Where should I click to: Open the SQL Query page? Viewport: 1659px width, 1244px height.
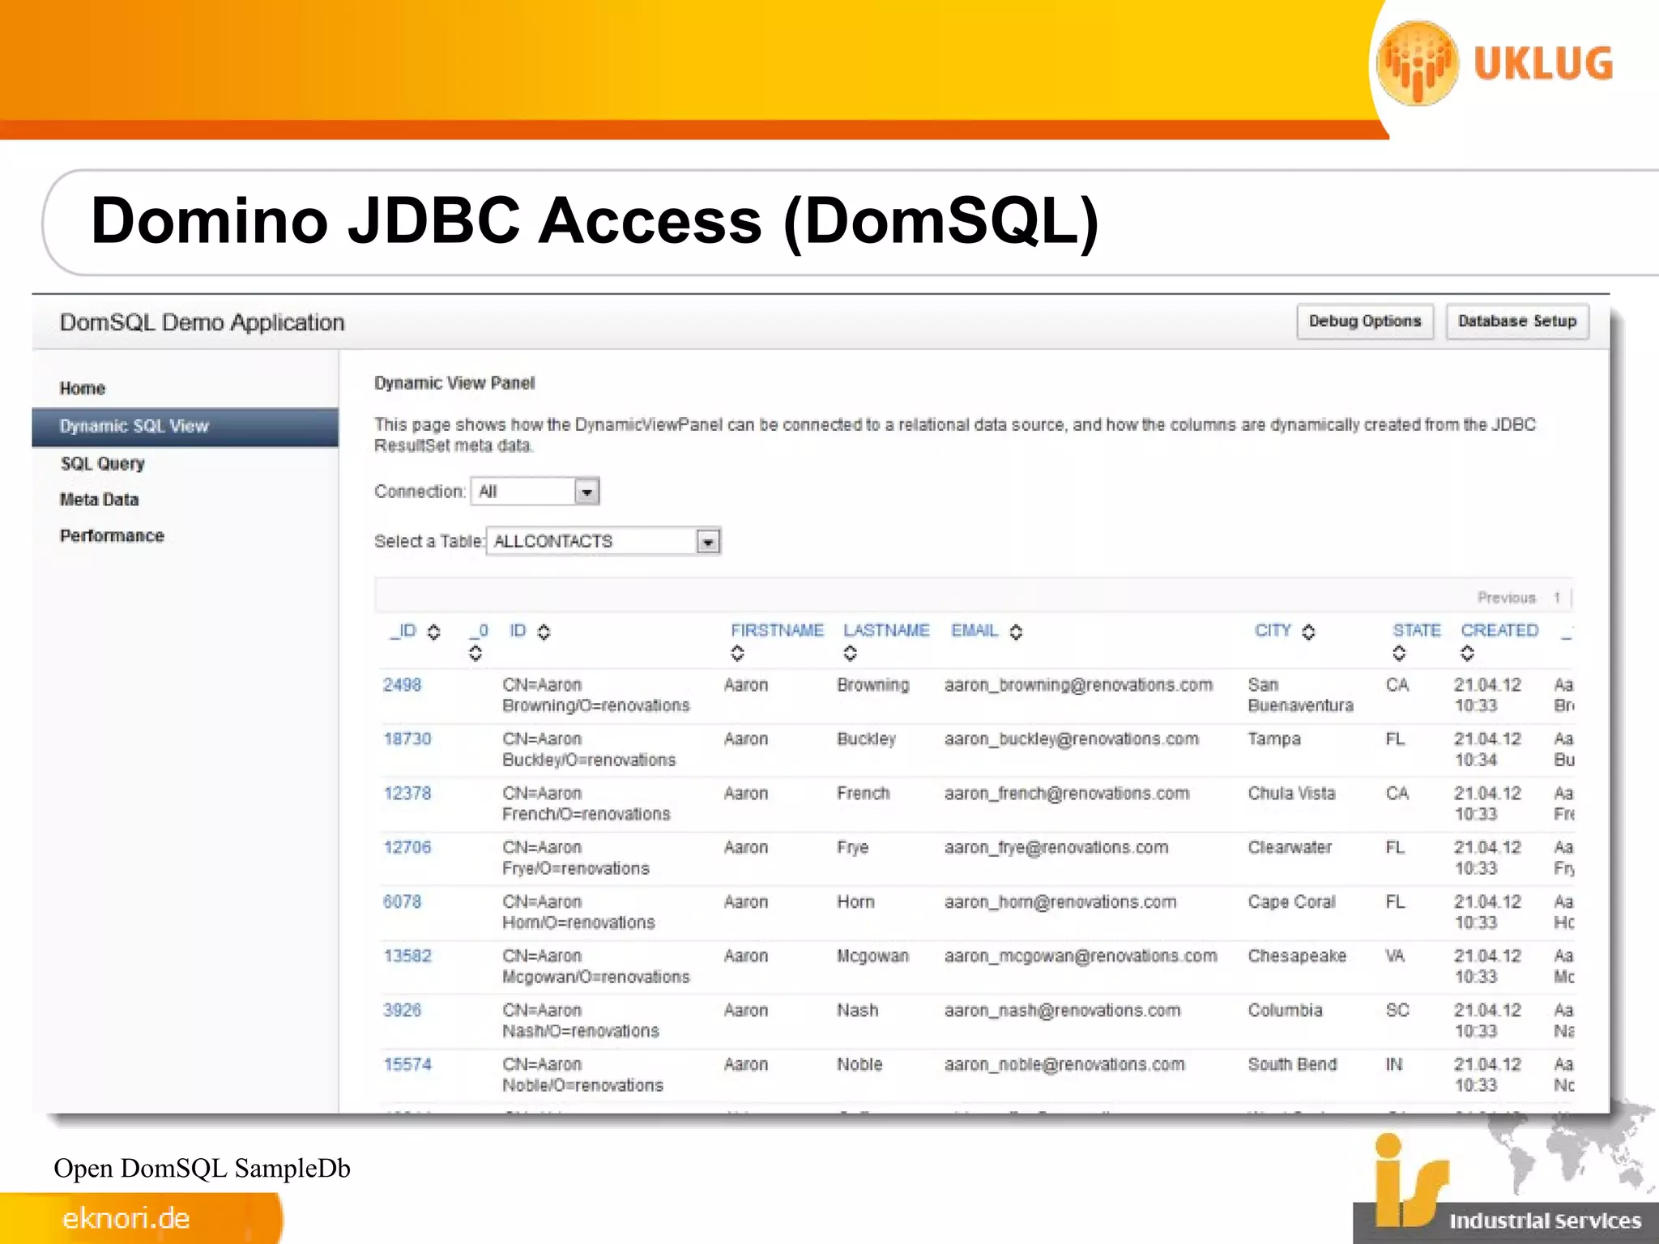coord(103,464)
